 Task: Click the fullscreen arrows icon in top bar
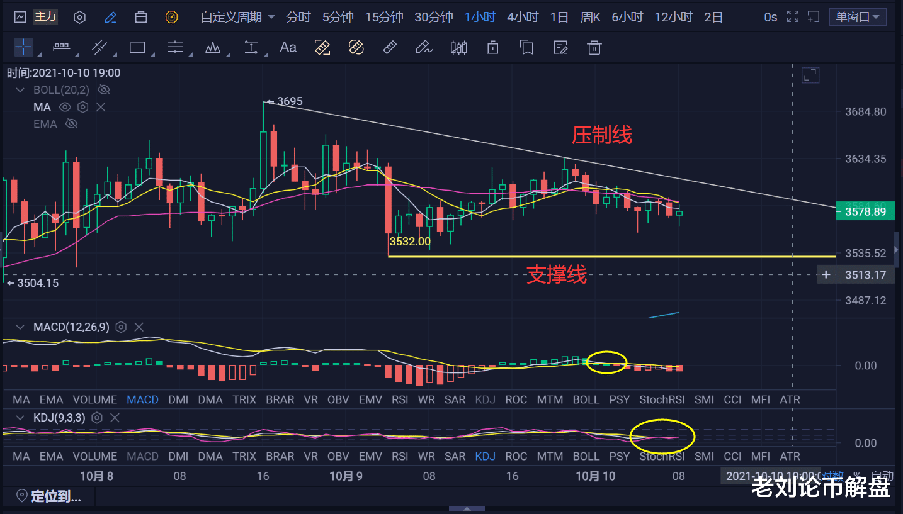click(x=793, y=17)
